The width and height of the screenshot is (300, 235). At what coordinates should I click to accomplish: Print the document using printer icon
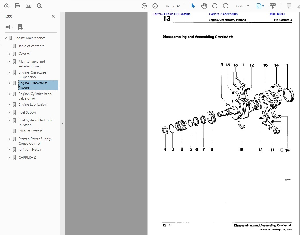tap(17, 6)
